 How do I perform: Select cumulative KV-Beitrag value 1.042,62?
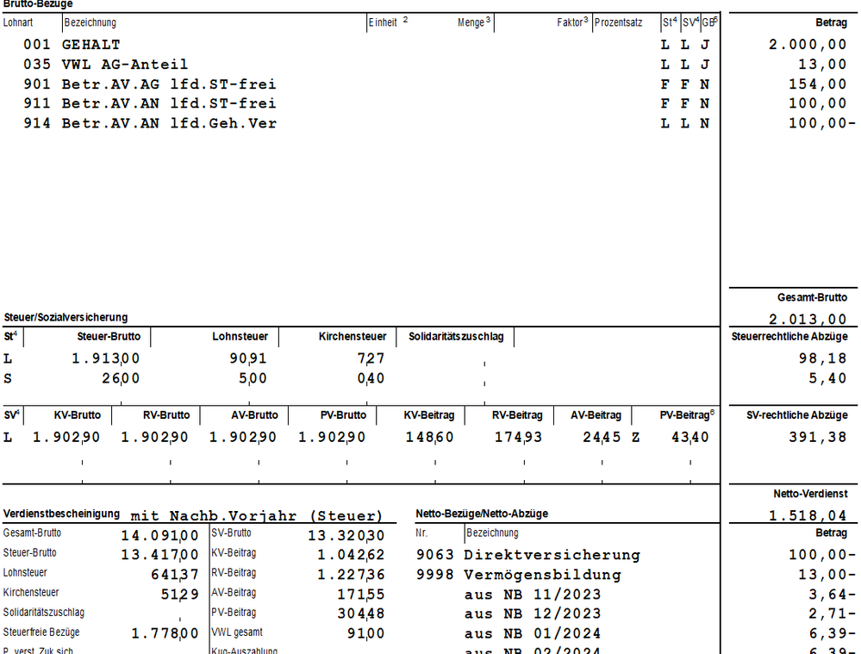click(x=351, y=555)
